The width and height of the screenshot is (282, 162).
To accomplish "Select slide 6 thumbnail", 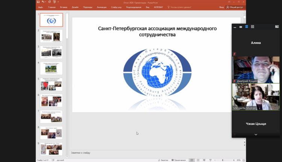I will click(51, 101).
